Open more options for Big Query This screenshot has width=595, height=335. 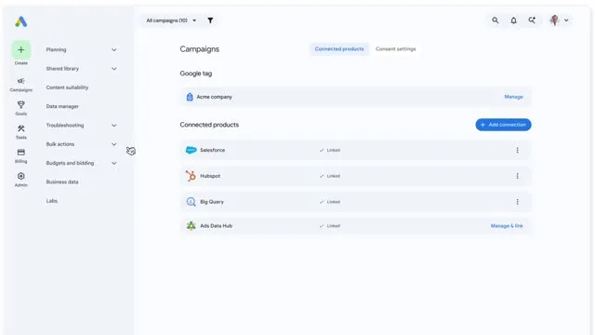[x=517, y=202]
